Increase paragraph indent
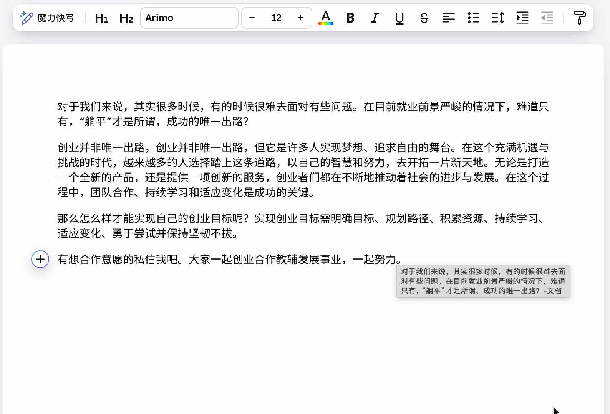 pyautogui.click(x=522, y=18)
